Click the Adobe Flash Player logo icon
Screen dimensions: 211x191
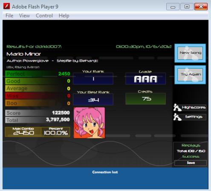pyautogui.click(x=6, y=6)
